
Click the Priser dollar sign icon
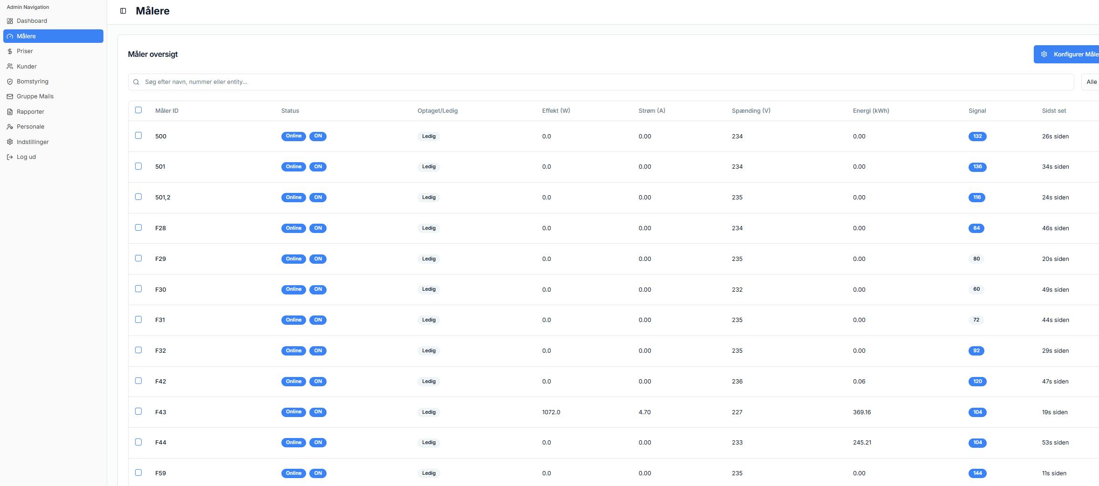[10, 51]
